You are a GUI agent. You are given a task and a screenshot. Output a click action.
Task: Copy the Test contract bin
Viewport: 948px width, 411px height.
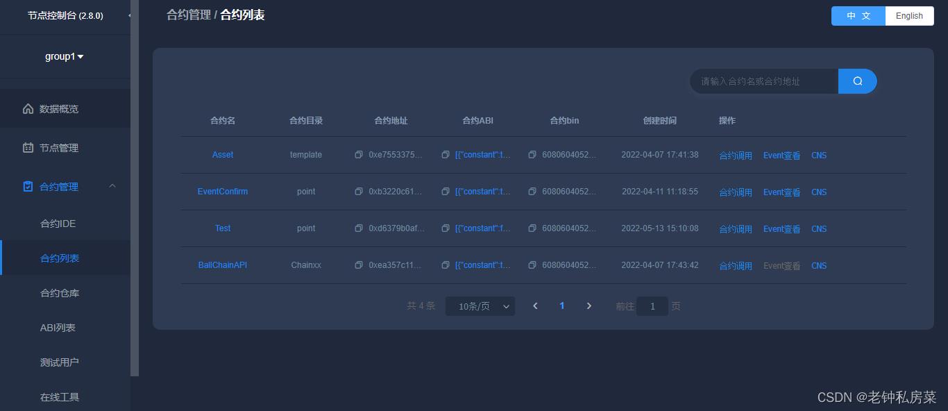532,228
